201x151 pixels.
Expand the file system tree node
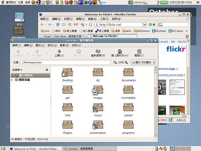pos(12,80)
